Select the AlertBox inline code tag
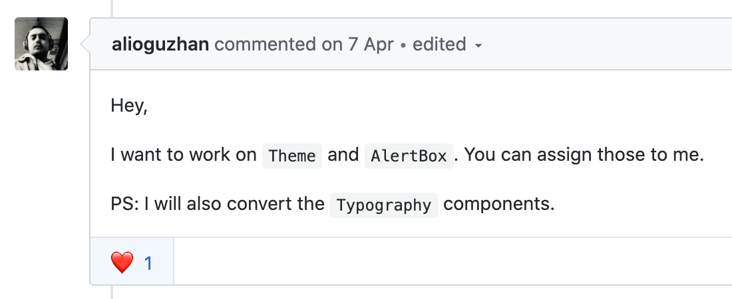This screenshot has width=732, height=299. point(409,156)
